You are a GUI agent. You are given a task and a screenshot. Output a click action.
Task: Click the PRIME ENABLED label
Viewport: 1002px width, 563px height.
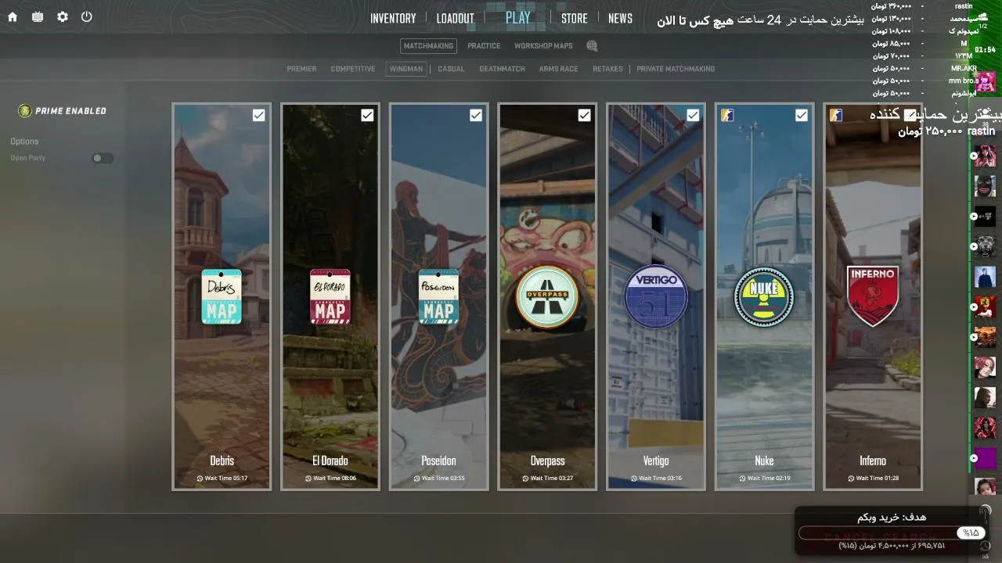(x=71, y=111)
